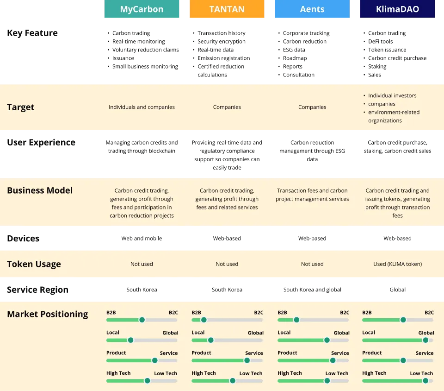Click TANTAN B2B–B2C slider handle
Screen dimensions: 444x391
[203, 320]
